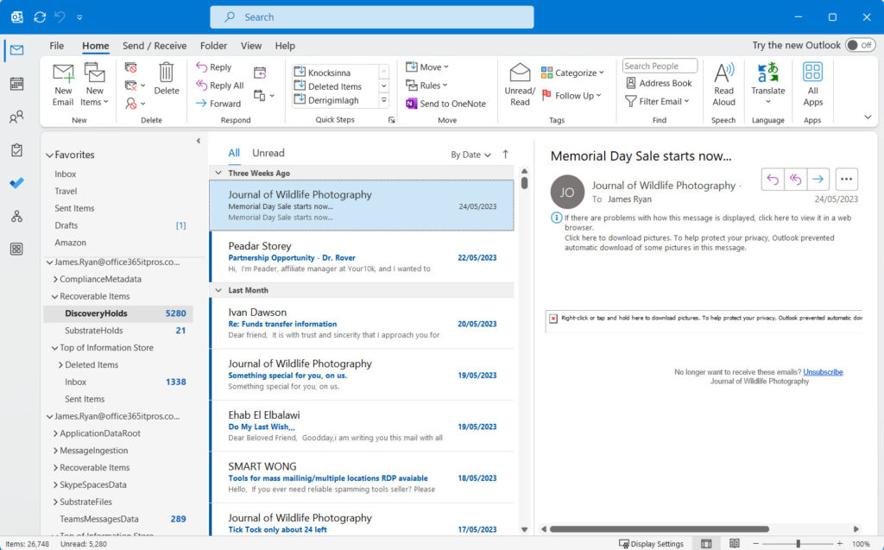Run the Knocksinna quick step

(335, 73)
